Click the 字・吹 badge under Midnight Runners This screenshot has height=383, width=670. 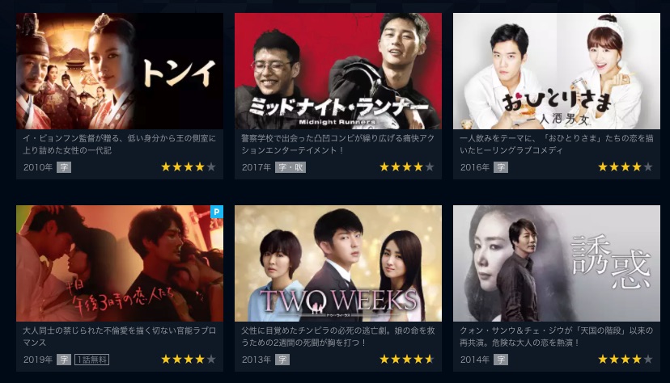(x=290, y=167)
